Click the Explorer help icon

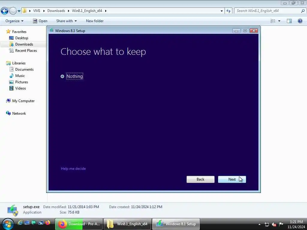pos(300,21)
